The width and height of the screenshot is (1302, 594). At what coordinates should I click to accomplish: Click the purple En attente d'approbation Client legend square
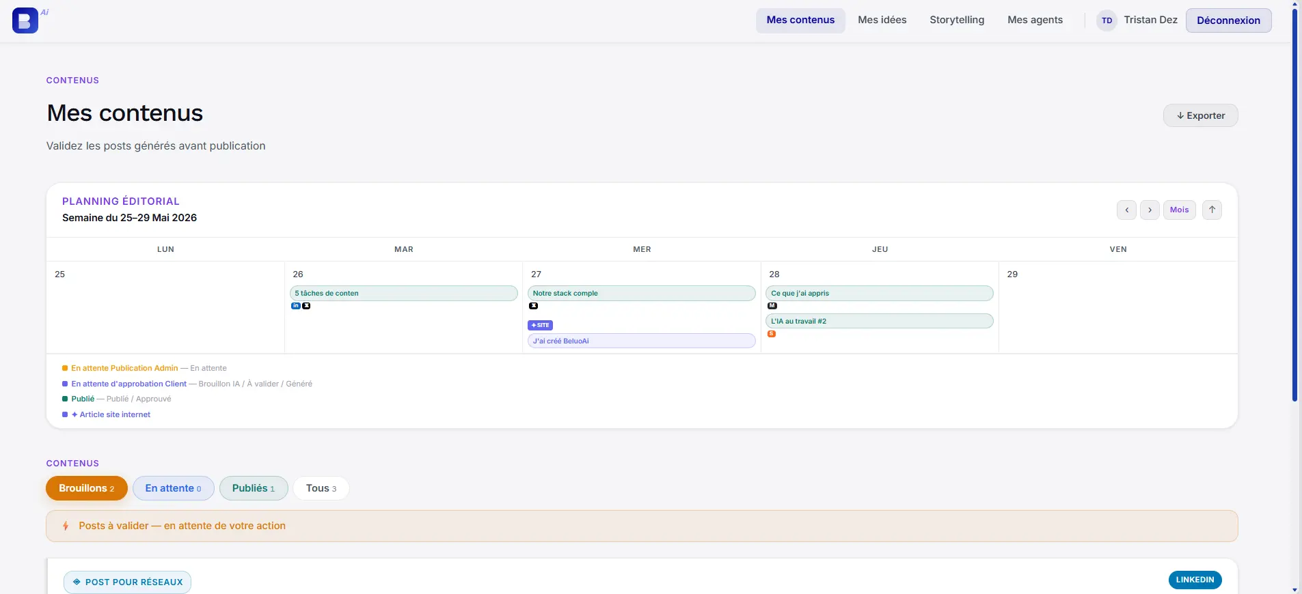click(65, 384)
